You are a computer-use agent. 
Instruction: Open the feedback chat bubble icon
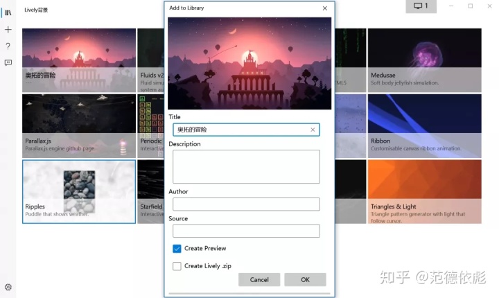point(8,62)
